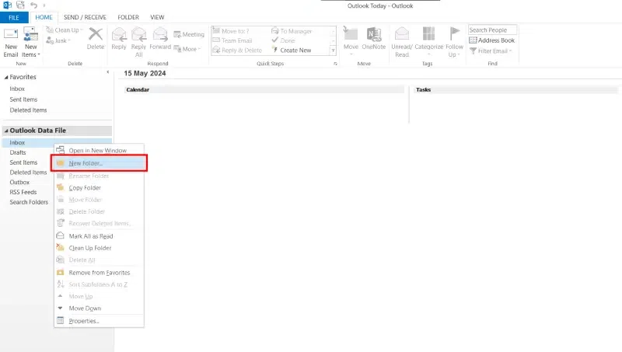Open the Categorize color grid
The height and width of the screenshot is (352, 622).
coord(428,34)
